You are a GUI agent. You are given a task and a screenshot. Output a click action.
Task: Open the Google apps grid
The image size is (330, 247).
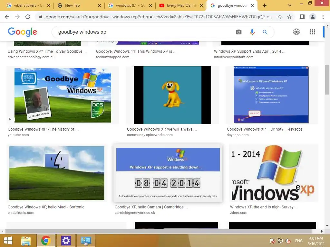(x=313, y=32)
